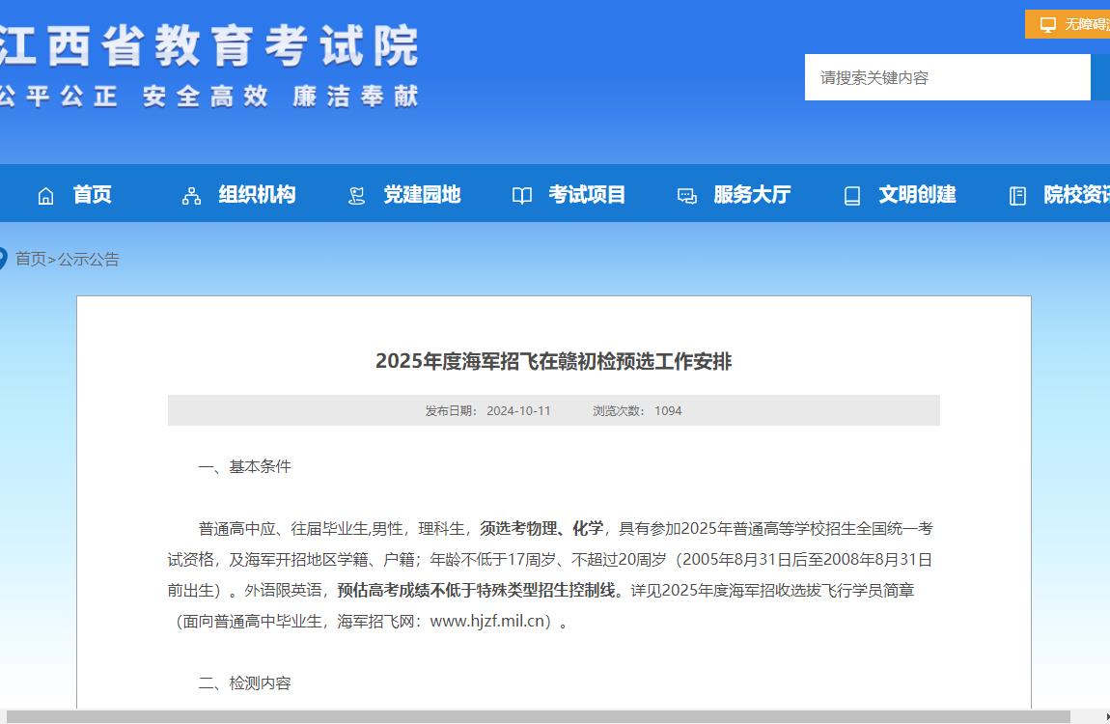This screenshot has height=724, width=1110.
Task: Click the 首页 home icon in navigation
Action: (44, 195)
